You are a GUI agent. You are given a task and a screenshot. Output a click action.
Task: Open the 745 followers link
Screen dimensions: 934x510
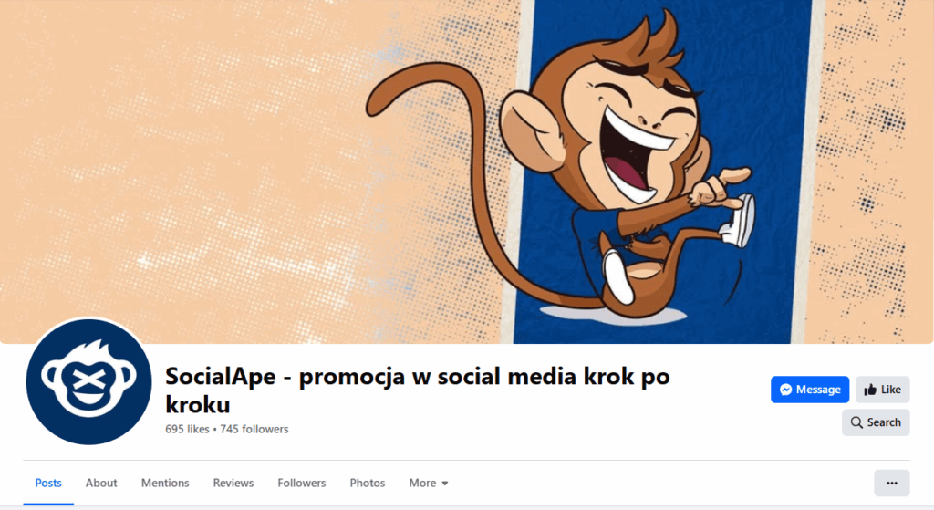(254, 429)
